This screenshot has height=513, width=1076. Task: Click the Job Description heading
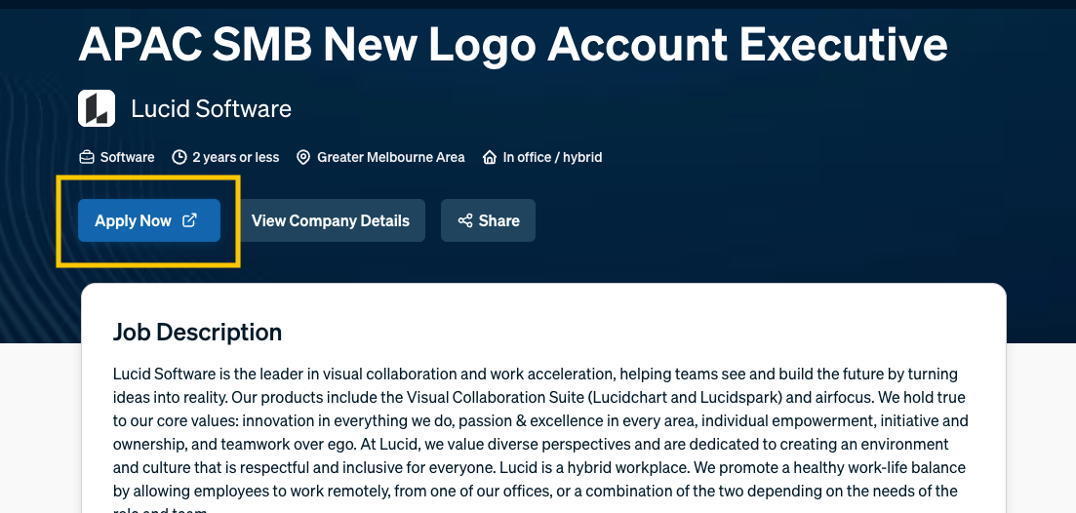coord(198,332)
